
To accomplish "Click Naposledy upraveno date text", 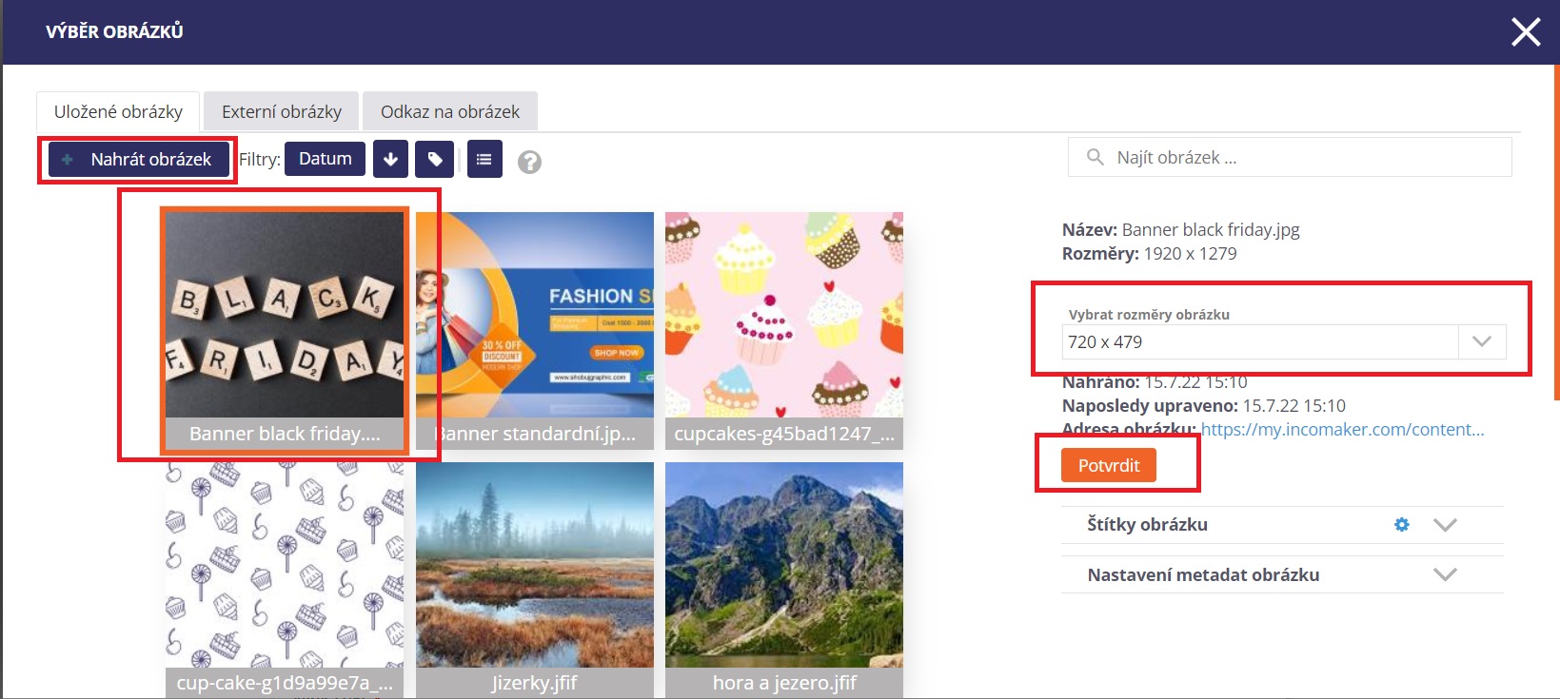I will (x=1204, y=406).
